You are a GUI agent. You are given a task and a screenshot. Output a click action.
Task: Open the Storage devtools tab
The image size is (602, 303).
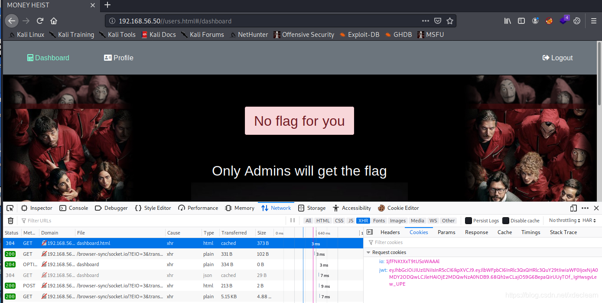pyautogui.click(x=312, y=208)
